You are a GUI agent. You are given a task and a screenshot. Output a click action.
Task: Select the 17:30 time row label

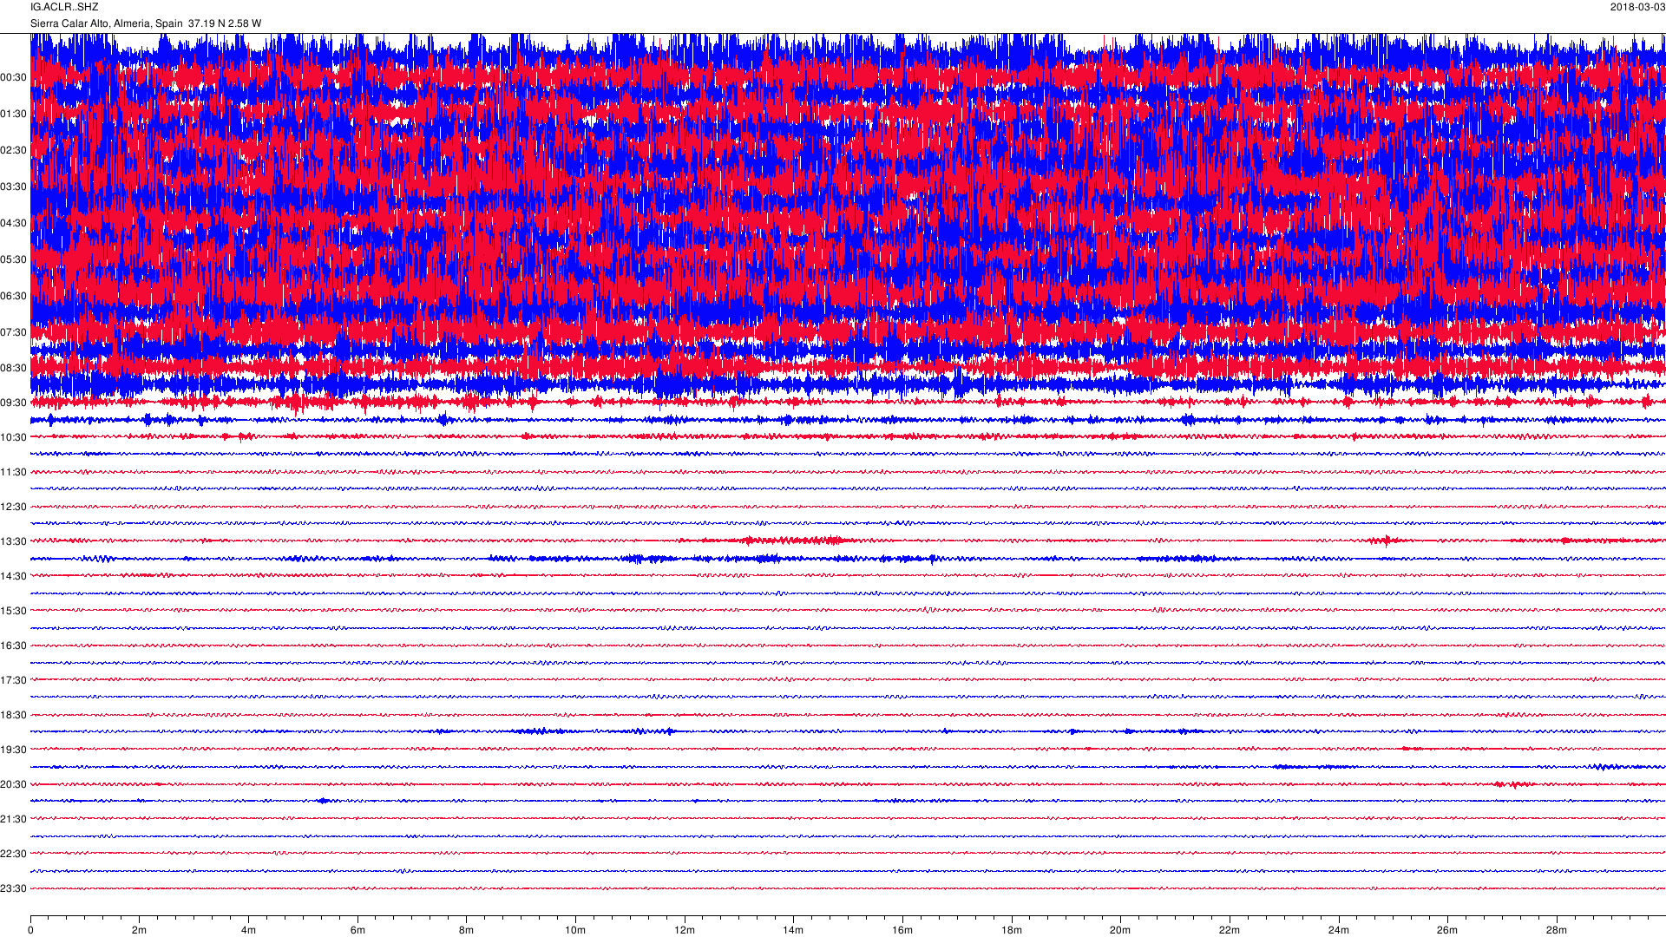(x=14, y=681)
